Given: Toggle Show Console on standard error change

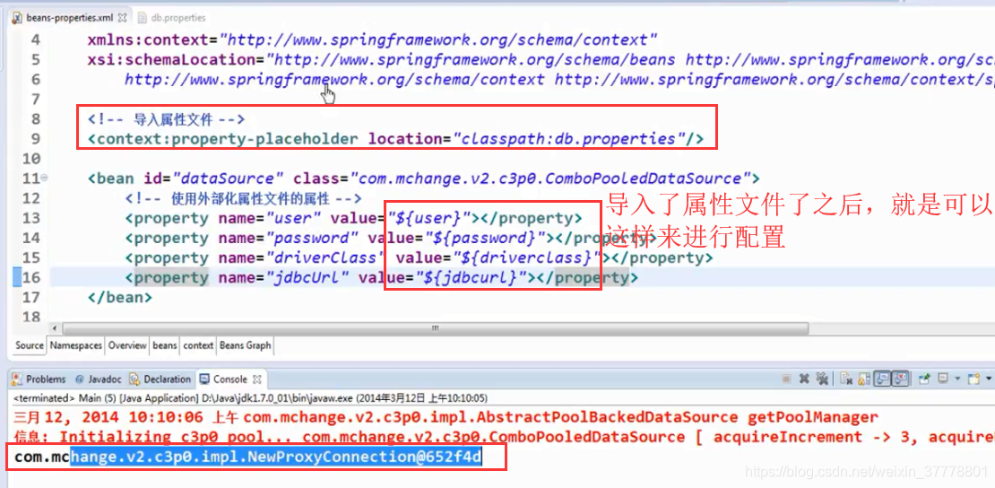Looking at the screenshot, I should pyautogui.click(x=900, y=379).
